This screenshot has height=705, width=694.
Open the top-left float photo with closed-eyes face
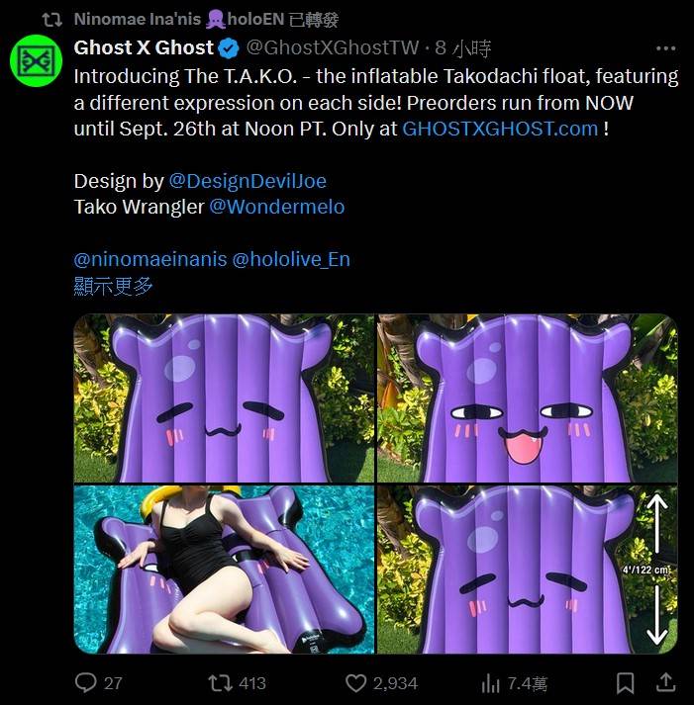coord(224,398)
